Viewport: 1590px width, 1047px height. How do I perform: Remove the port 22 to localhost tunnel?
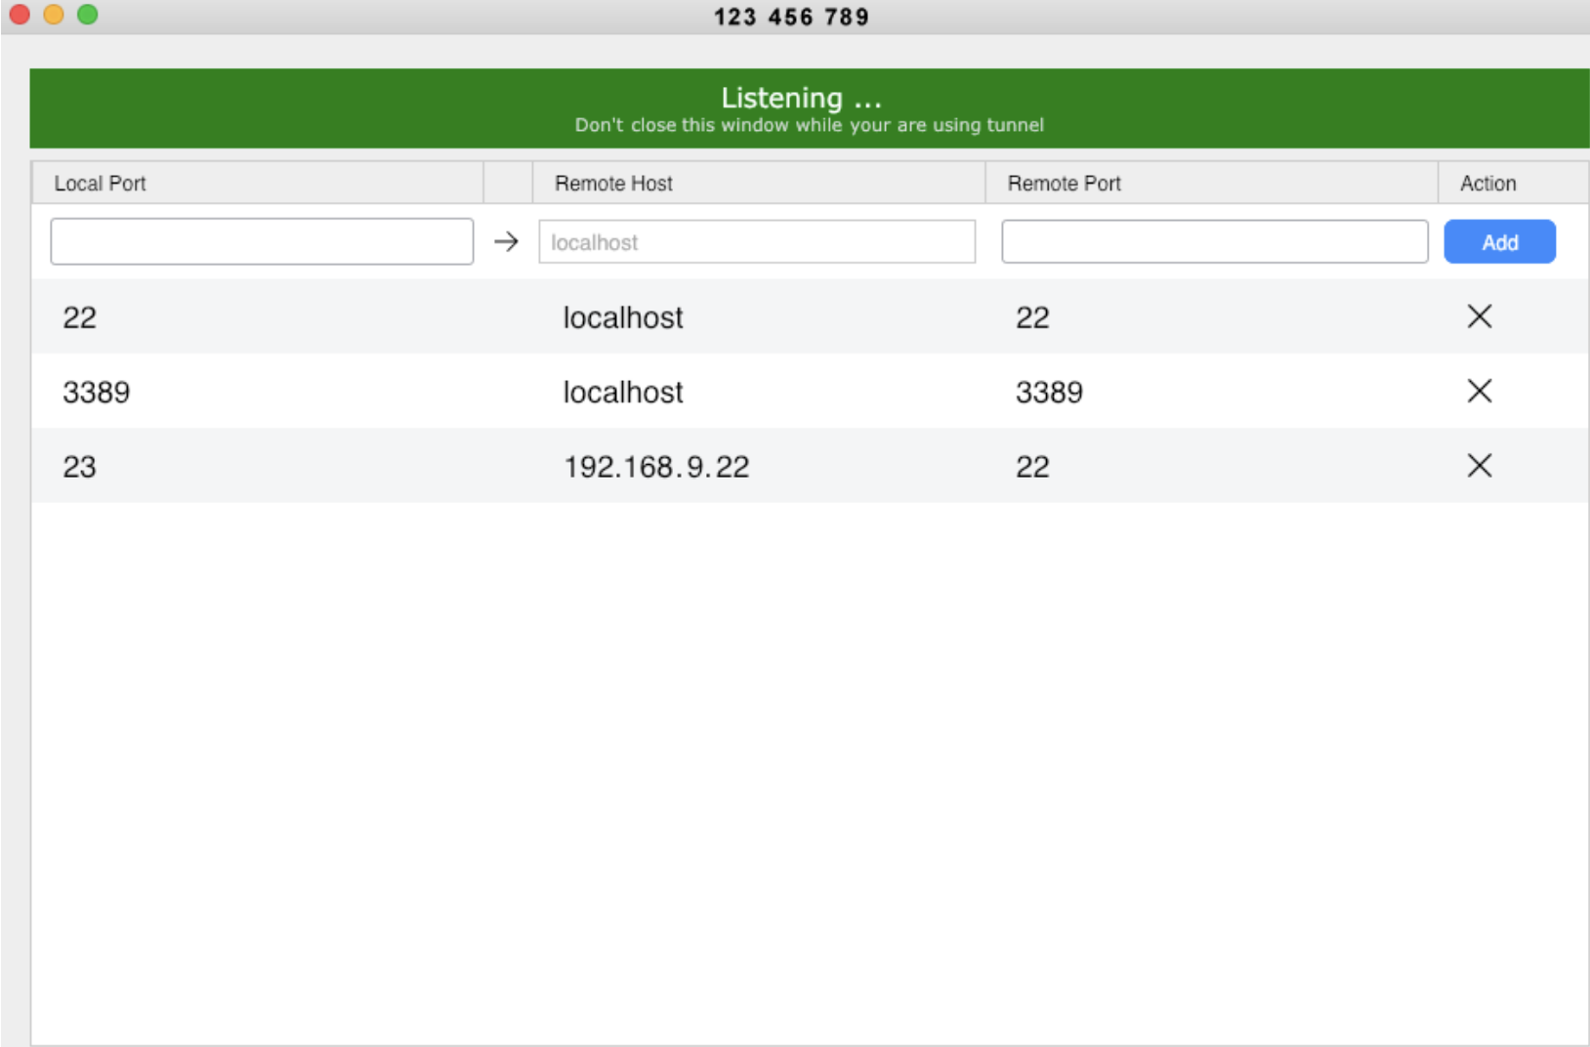(1479, 316)
